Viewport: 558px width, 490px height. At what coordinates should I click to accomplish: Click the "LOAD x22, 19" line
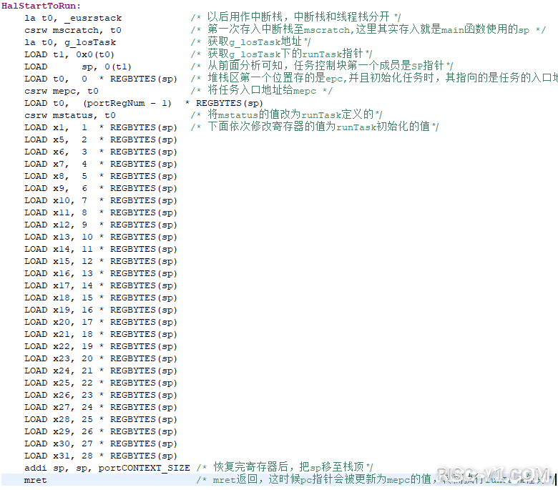tap(101, 346)
